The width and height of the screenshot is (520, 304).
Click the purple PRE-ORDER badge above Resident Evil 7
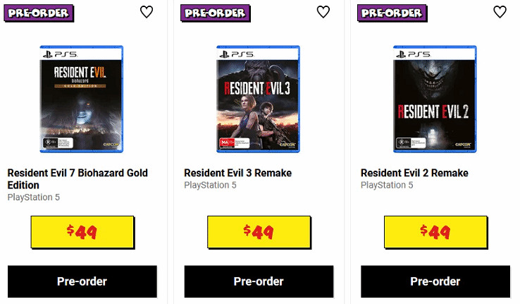[36, 12]
